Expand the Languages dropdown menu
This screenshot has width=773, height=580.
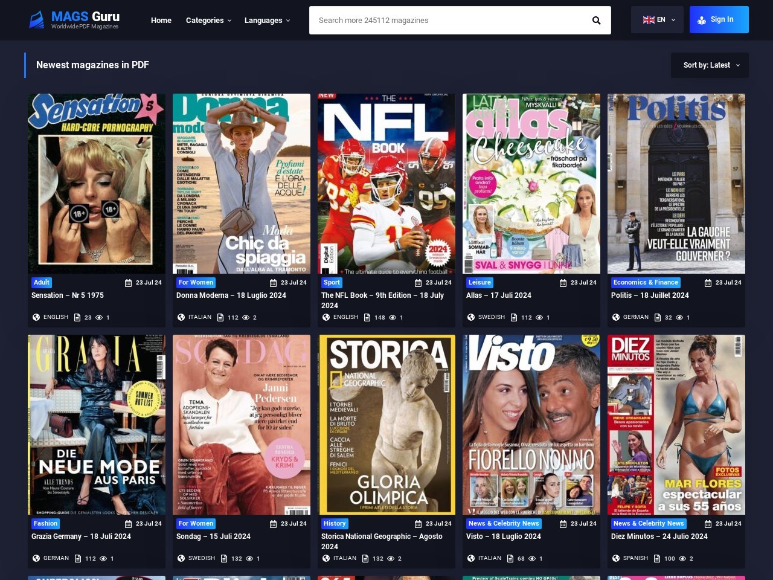point(267,21)
